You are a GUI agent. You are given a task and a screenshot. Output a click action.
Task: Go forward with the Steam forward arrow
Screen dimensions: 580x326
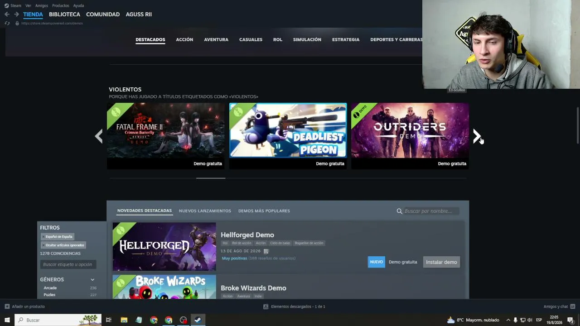coord(16,14)
